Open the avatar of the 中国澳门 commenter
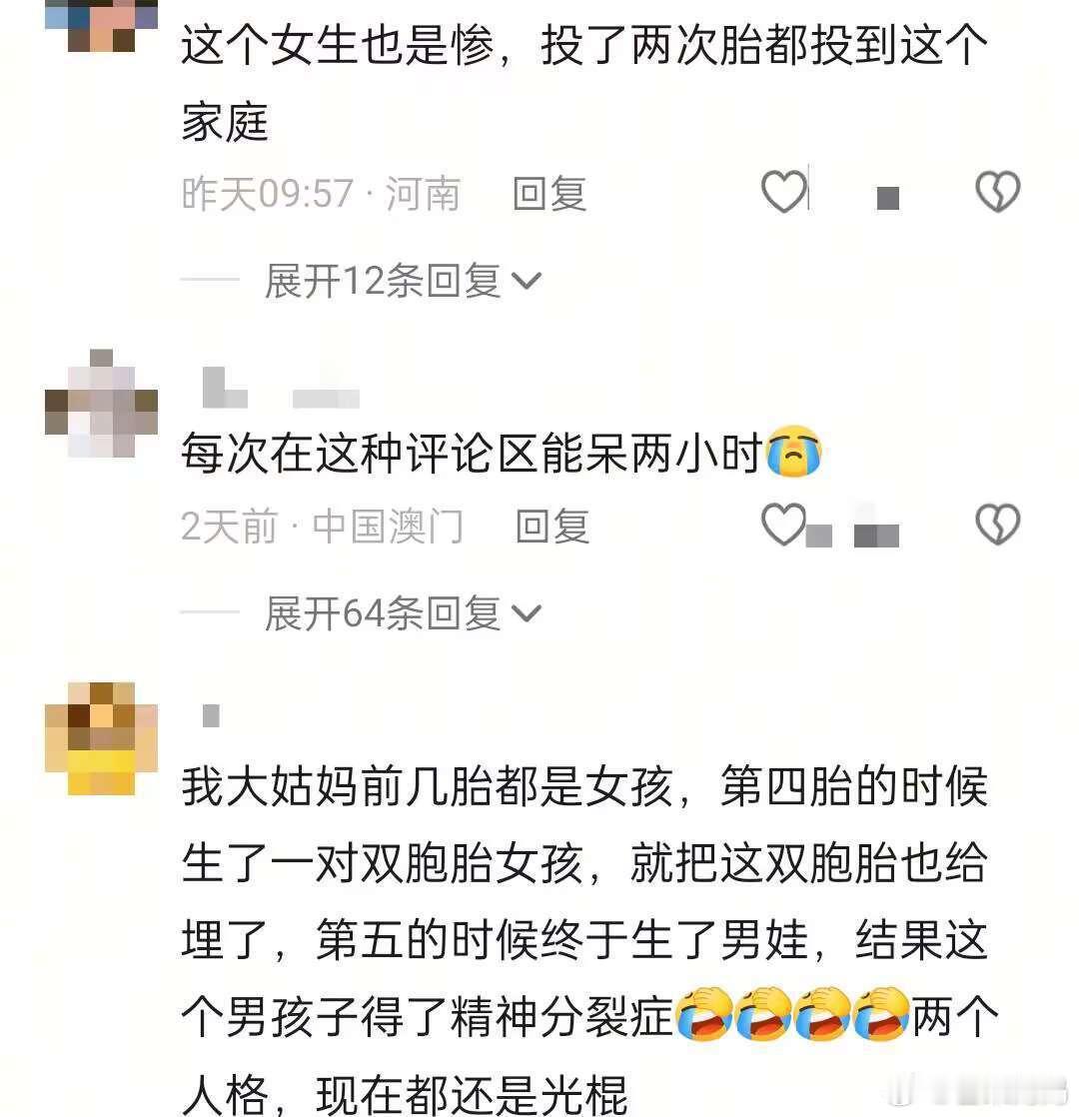Screen dimensions: 1079x1117 pyautogui.click(x=101, y=403)
